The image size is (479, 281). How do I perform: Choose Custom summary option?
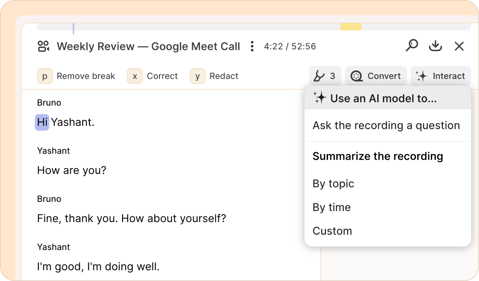[x=332, y=231]
